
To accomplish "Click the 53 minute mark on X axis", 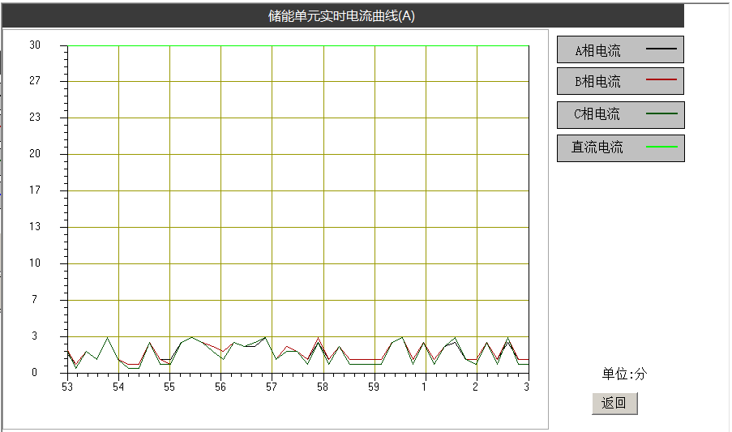I will pyautogui.click(x=67, y=387).
